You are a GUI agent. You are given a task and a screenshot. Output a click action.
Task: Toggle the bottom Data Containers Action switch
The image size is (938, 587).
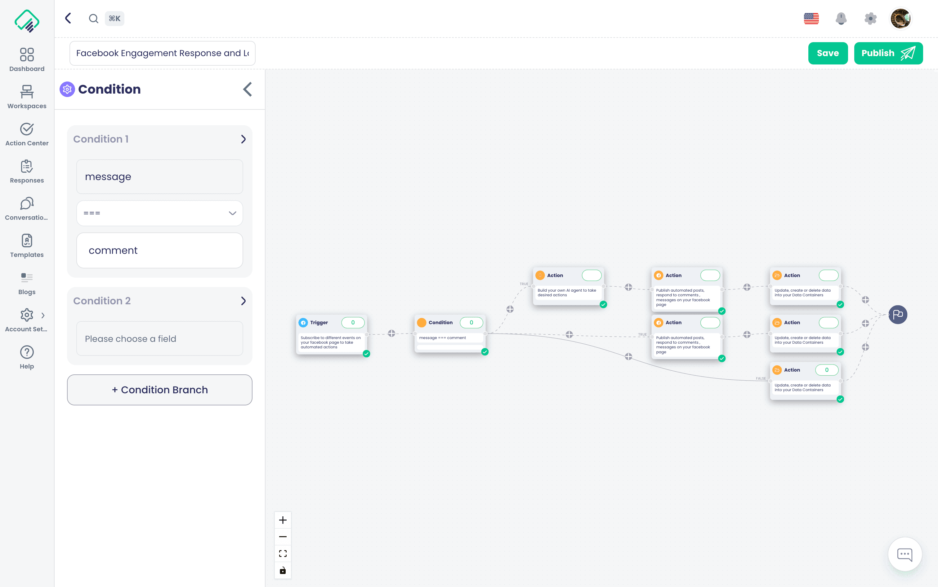tap(827, 370)
